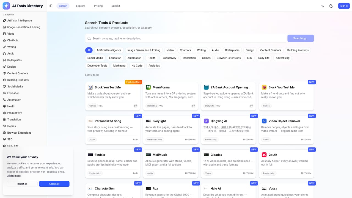Open external link icon on ZA Bank card
The width and height of the screenshot is (352, 198).
coord(251,106)
